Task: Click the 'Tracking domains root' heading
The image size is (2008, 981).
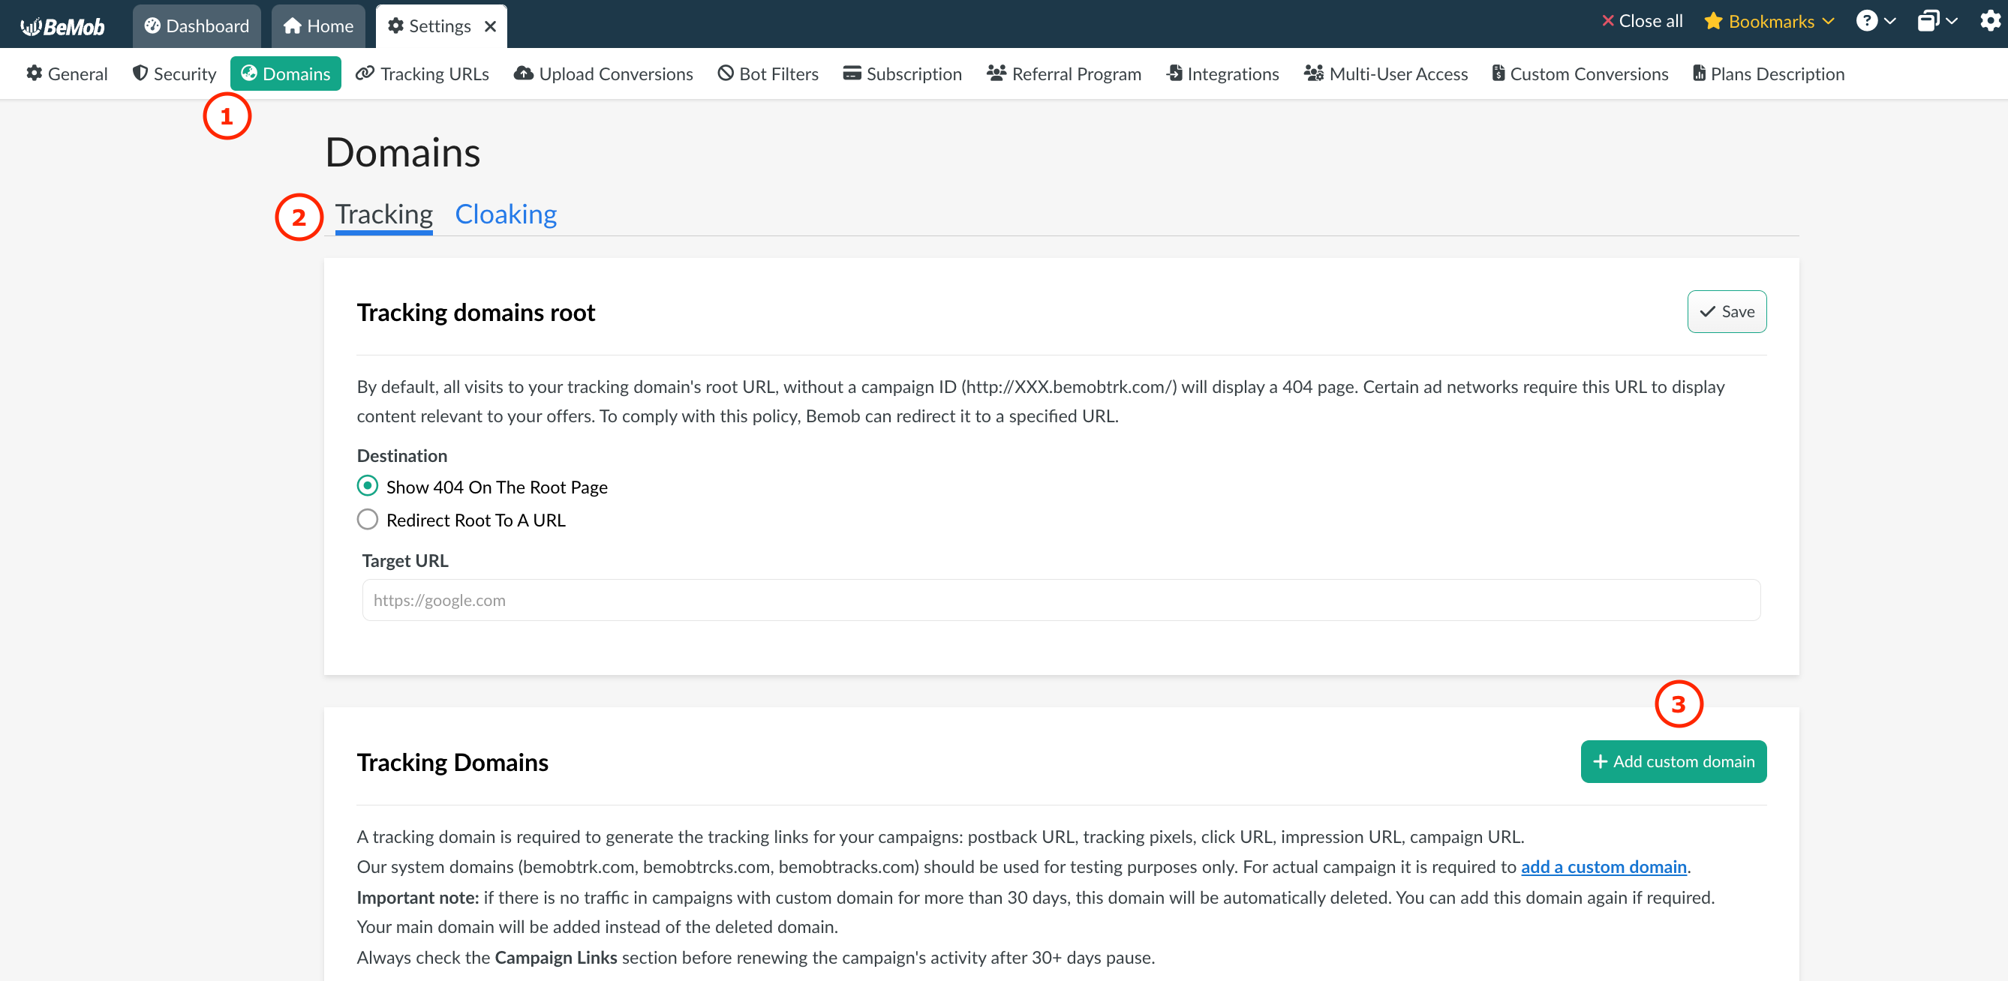Action: coord(476,312)
